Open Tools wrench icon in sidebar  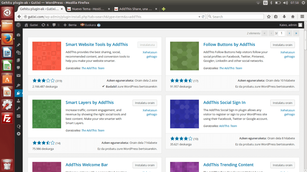(18, 108)
